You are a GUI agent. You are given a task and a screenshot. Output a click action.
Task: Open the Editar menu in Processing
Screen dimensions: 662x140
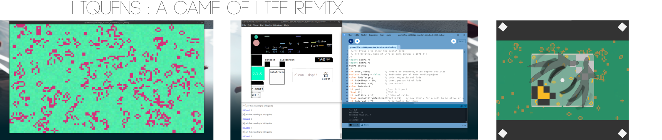pos(357,35)
